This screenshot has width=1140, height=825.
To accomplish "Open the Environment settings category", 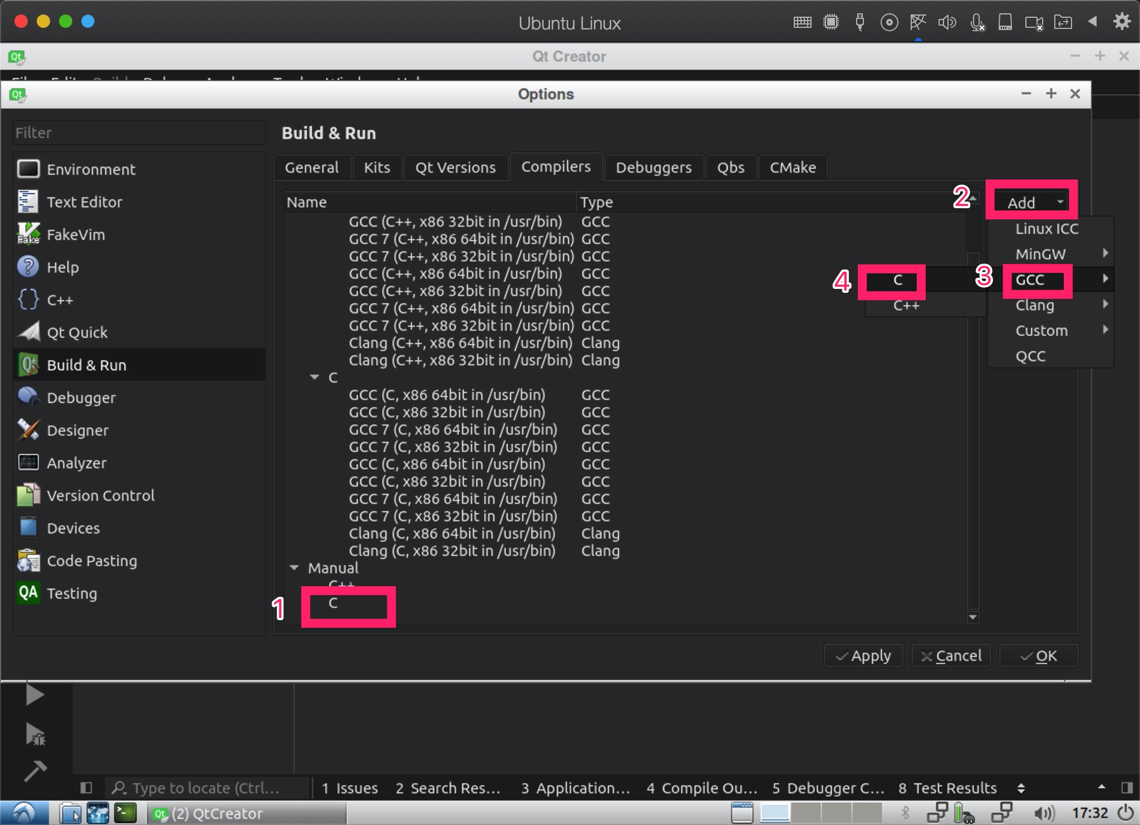I will [x=139, y=169].
